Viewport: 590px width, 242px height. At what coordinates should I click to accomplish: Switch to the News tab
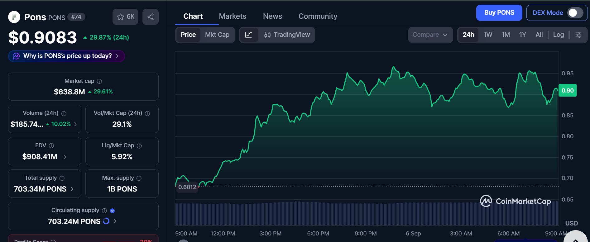click(x=272, y=16)
